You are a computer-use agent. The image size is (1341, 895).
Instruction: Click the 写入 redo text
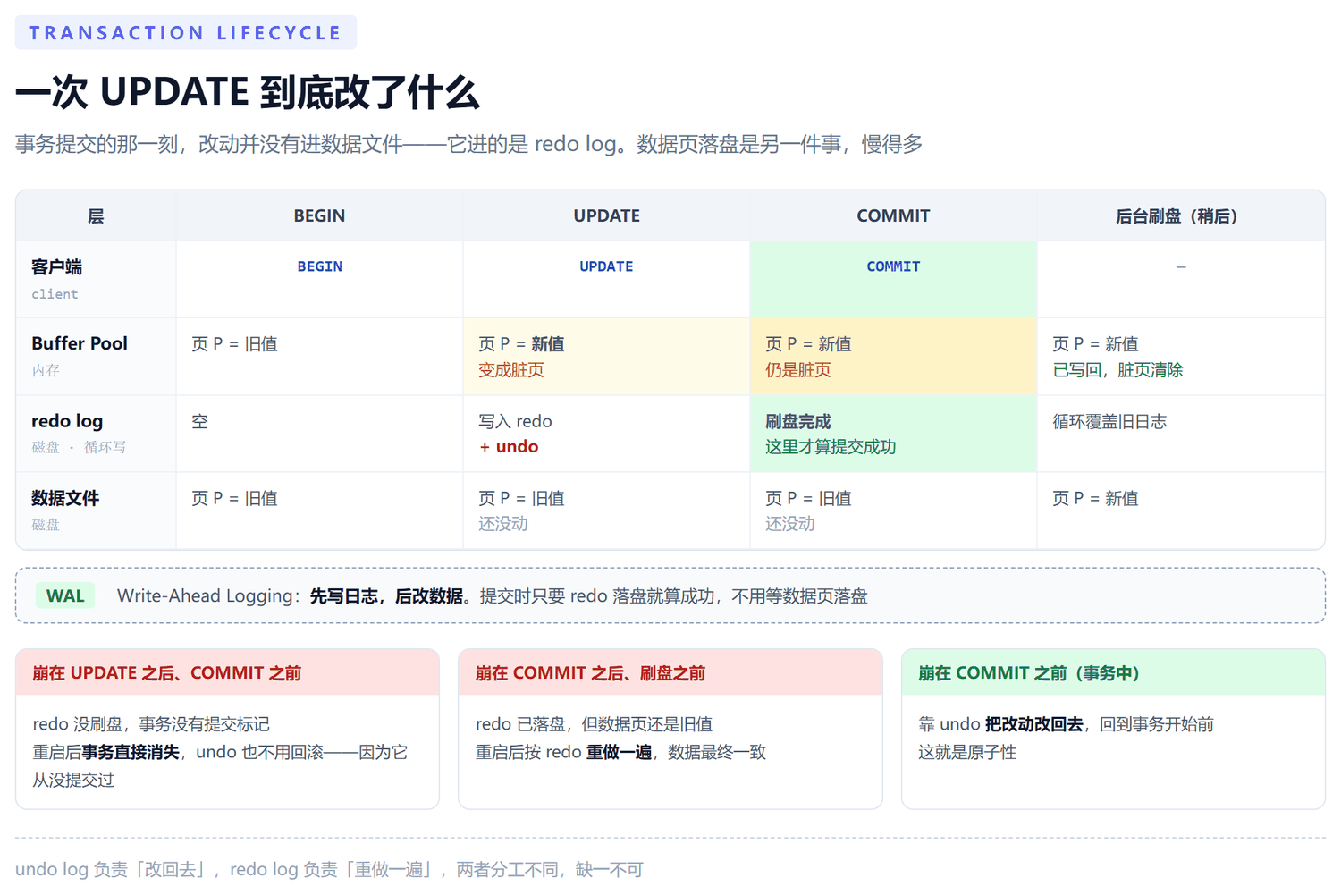coord(515,421)
